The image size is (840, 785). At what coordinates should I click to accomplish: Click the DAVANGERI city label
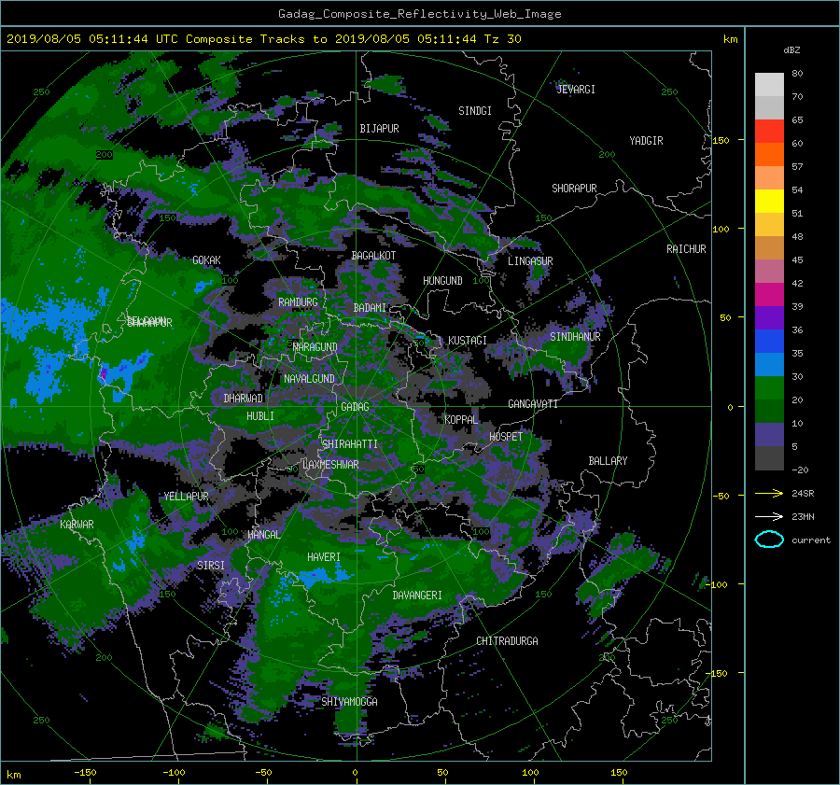point(417,596)
